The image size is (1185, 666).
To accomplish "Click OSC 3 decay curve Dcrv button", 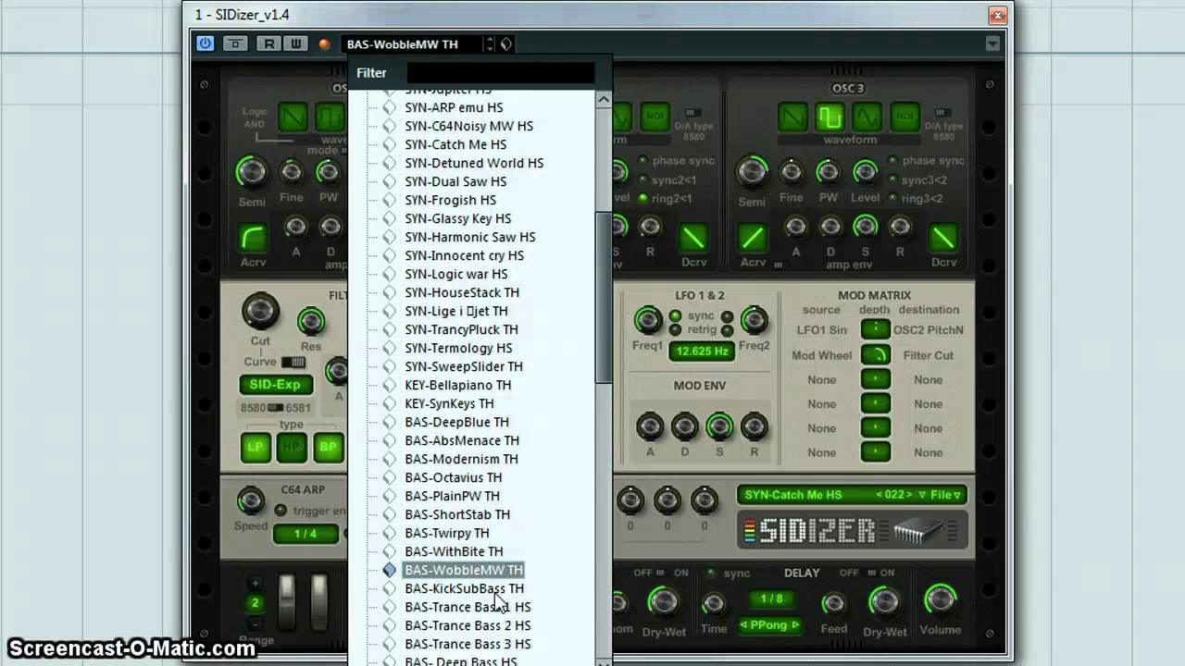I will pyautogui.click(x=943, y=238).
